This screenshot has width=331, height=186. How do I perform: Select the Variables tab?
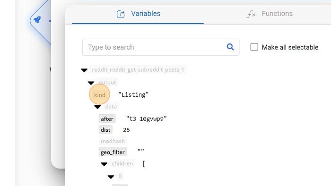(x=138, y=14)
